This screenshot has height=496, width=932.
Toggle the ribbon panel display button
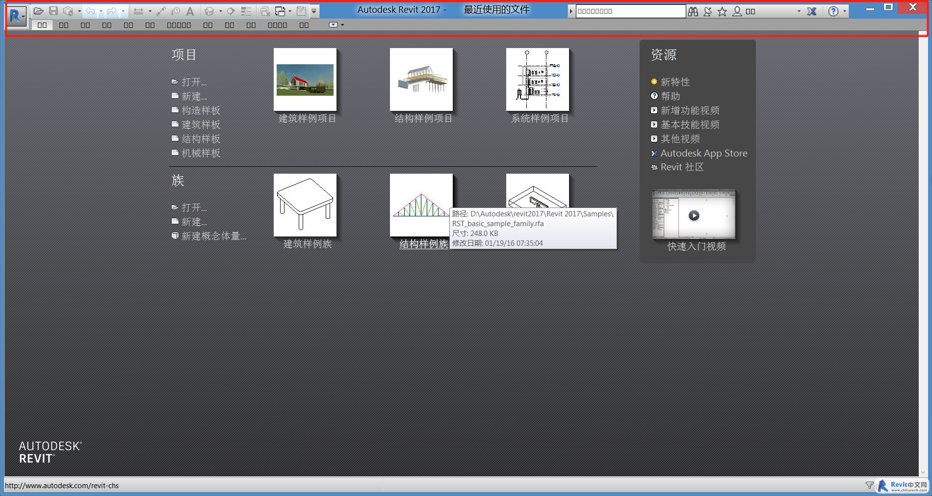[x=333, y=25]
